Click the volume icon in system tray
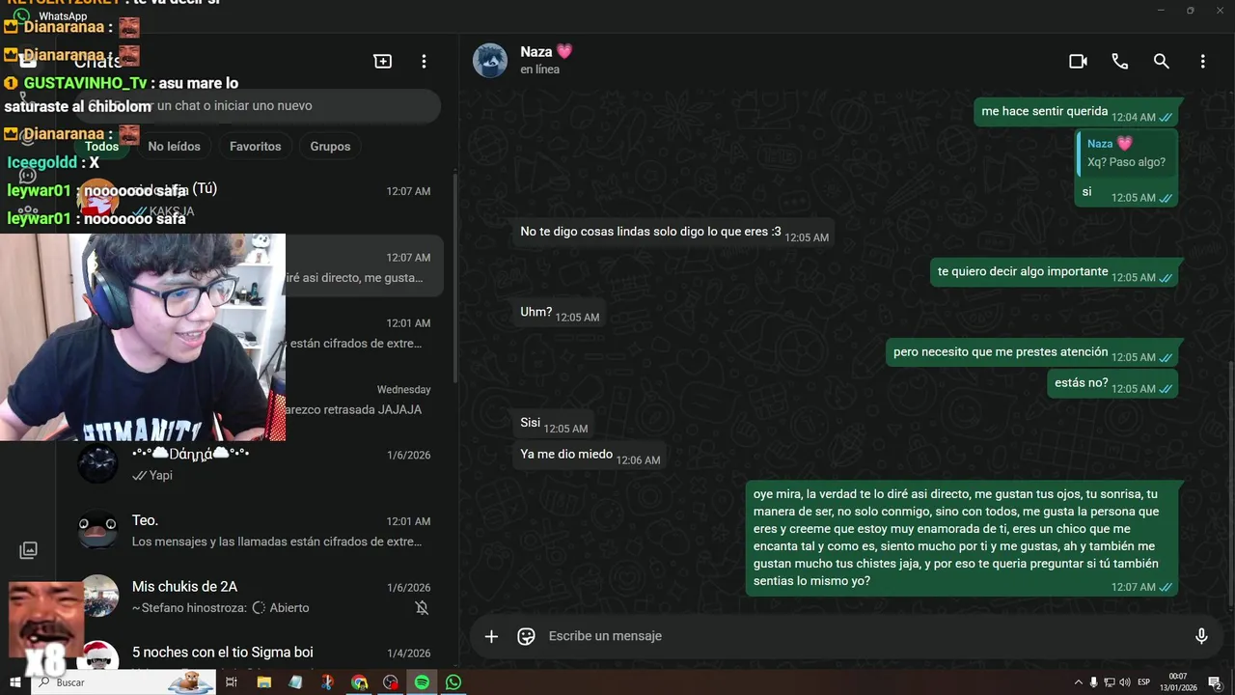 pyautogui.click(x=1125, y=682)
